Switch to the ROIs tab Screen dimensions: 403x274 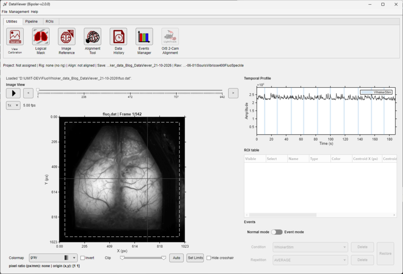pyautogui.click(x=50, y=22)
